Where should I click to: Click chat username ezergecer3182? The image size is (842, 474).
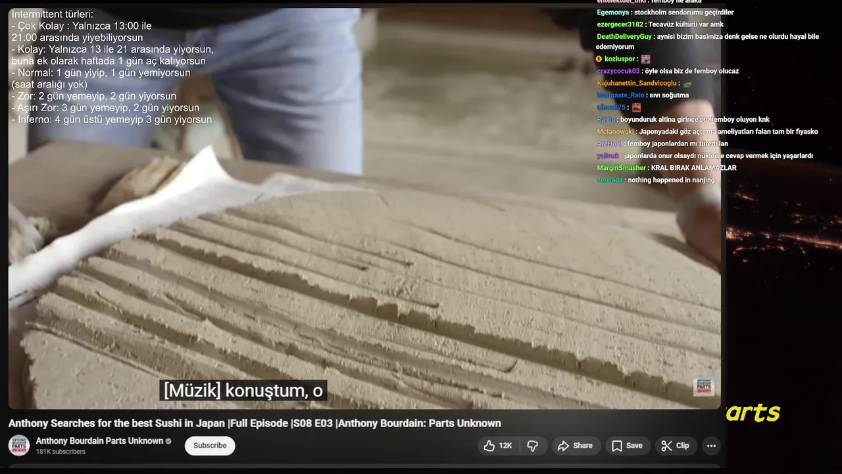620,24
